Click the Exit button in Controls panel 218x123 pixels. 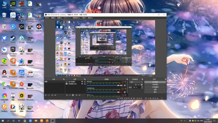click(155, 92)
